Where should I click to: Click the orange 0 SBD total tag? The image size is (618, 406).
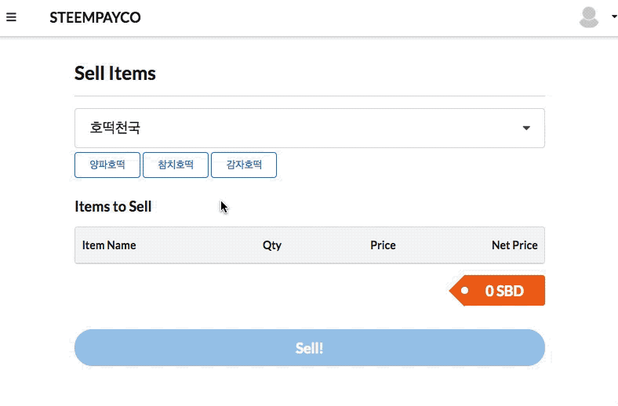pos(497,291)
